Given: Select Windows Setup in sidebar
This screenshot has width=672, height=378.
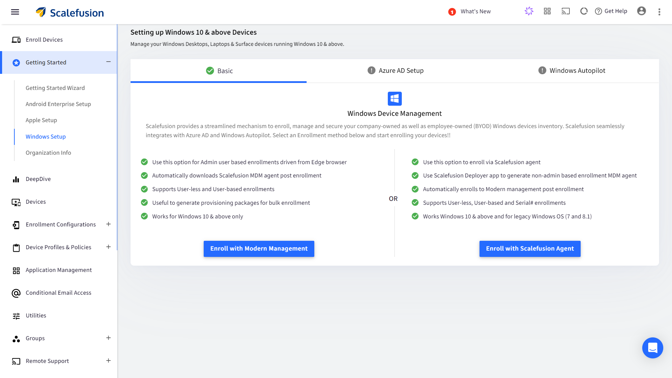Looking at the screenshot, I should point(45,136).
